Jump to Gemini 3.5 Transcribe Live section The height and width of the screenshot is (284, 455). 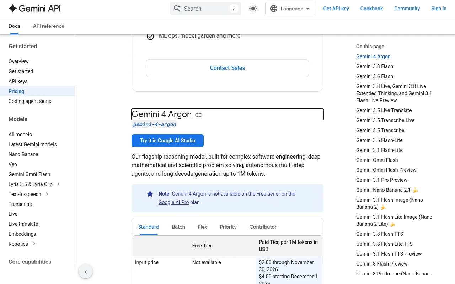[385, 120]
